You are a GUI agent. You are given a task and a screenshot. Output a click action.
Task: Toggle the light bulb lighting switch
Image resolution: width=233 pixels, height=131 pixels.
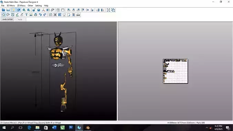tap(13, 10)
